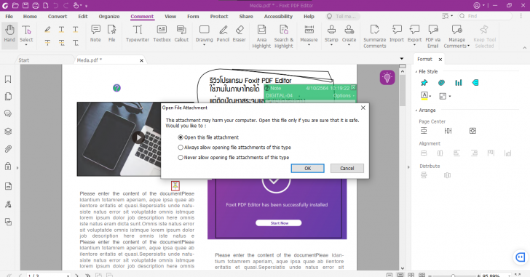Collapse the File Style section
The height and width of the screenshot is (277, 530).
[x=416, y=72]
